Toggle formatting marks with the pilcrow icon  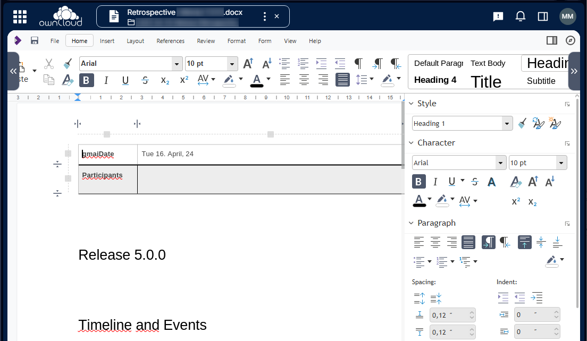coord(359,63)
